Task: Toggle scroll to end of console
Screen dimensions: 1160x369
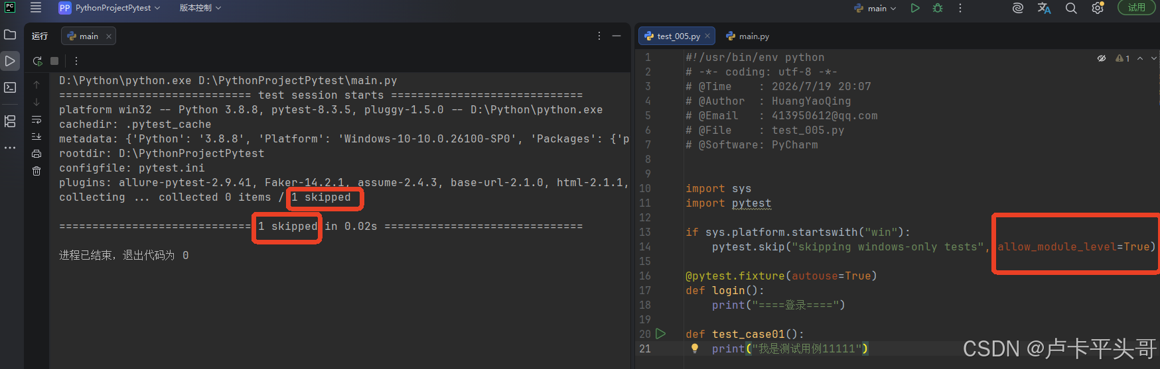Action: 36,136
